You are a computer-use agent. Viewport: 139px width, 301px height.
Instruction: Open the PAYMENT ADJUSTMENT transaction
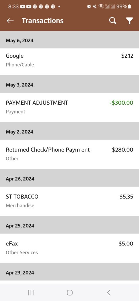69,107
